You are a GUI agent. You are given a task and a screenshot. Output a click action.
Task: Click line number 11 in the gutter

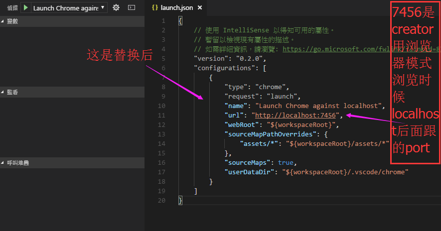[x=161, y=115]
